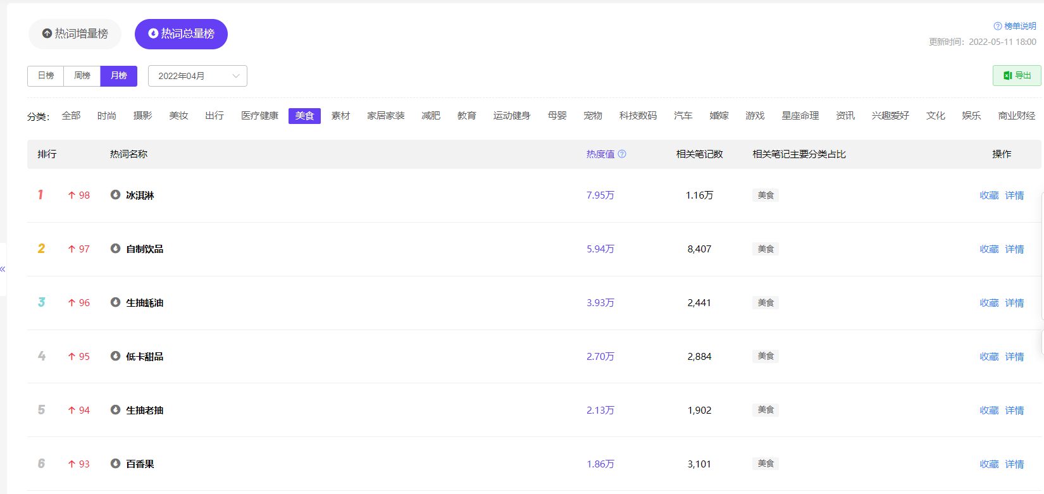Open 详情 for 冰淇淋 row
Image resolution: width=1044 pixels, height=494 pixels.
point(1014,195)
